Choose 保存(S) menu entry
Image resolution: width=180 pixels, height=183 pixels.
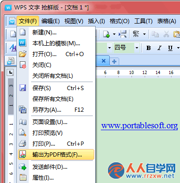click(x=56, y=88)
